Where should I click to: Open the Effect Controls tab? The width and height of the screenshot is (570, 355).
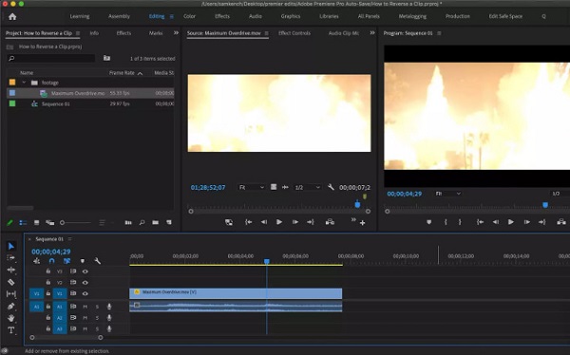pyautogui.click(x=294, y=33)
